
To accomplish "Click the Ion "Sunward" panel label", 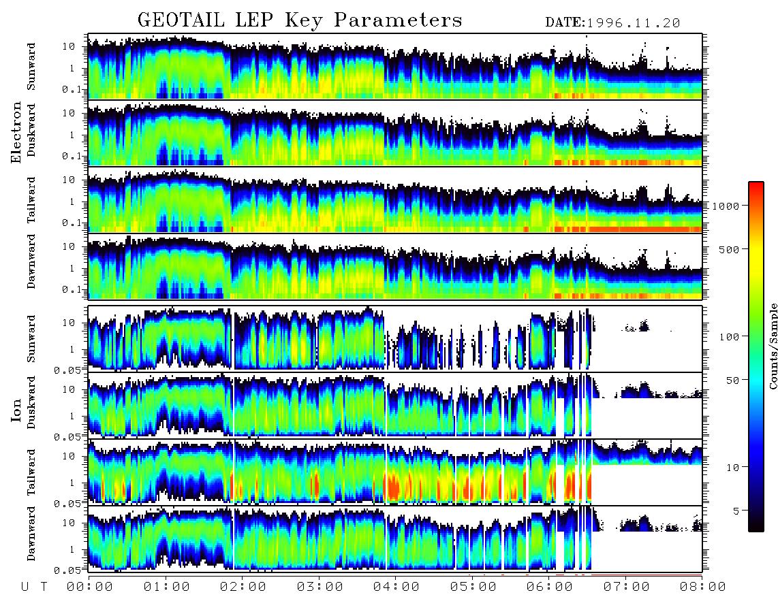I will click(x=31, y=339).
